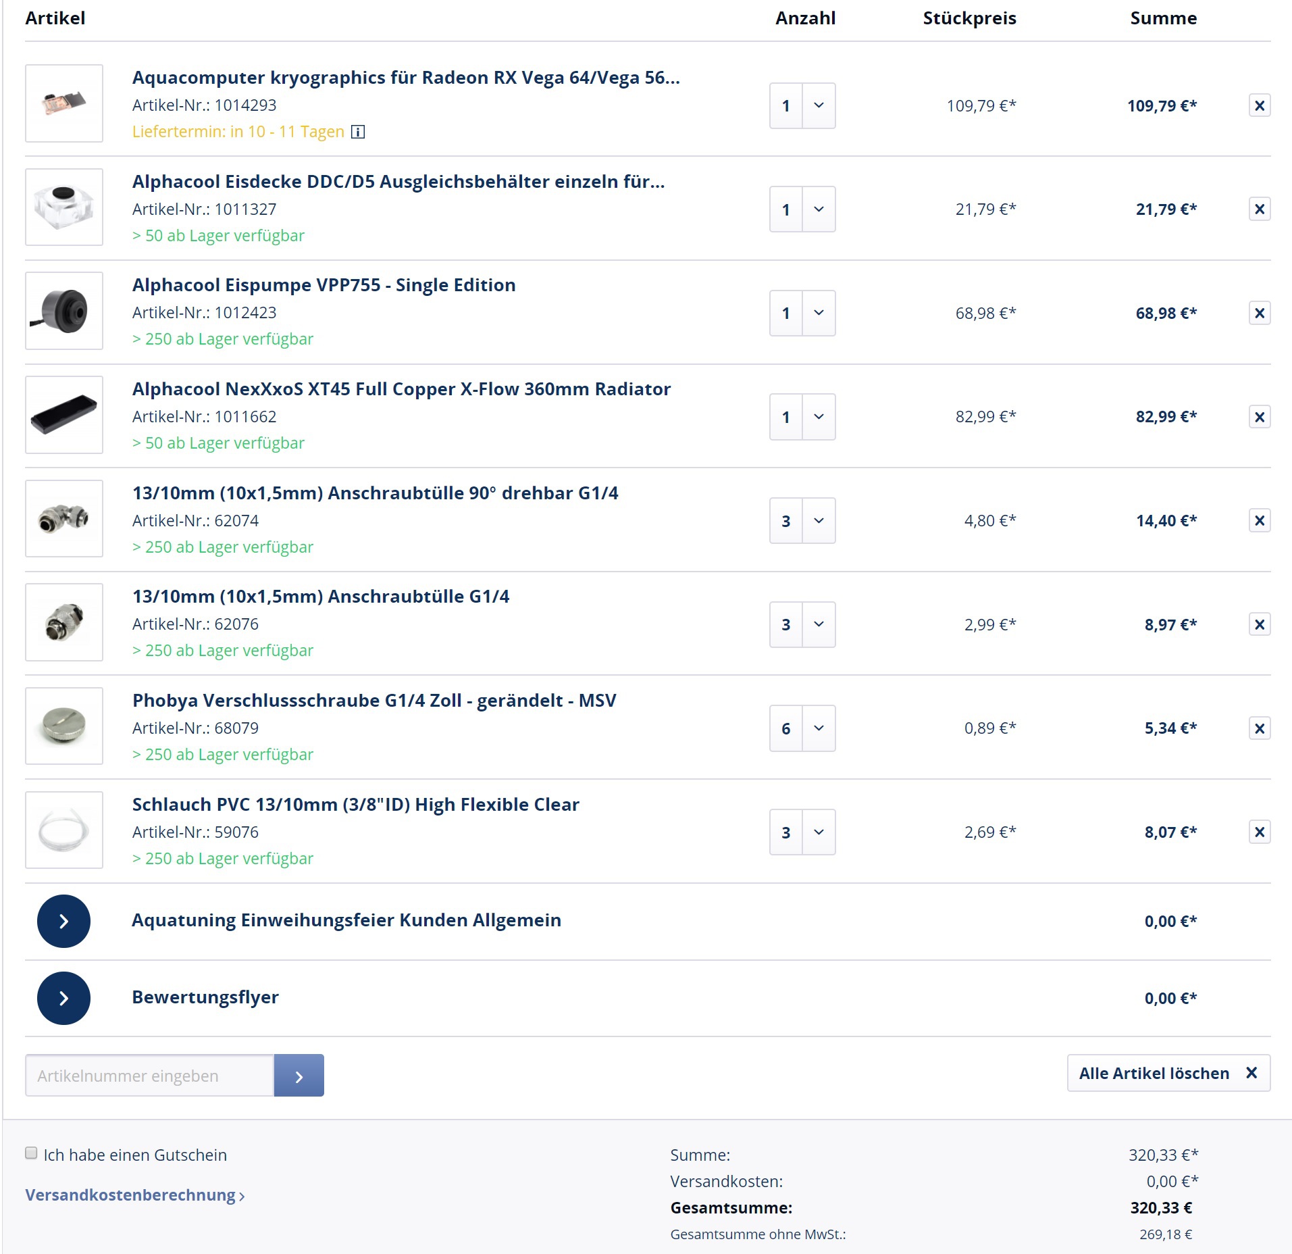The image size is (1292, 1254).
Task: Open Schlauch PVC 13/10mm product link
Action: pos(355,805)
